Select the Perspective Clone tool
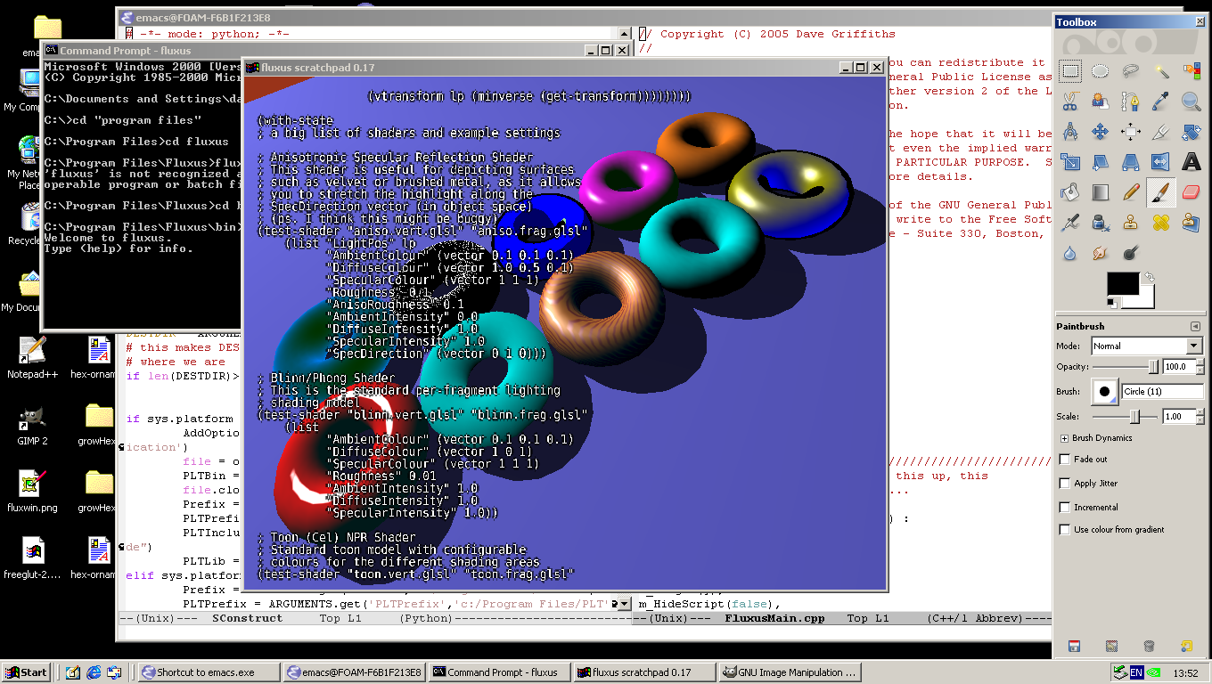This screenshot has height=684, width=1212. click(1192, 223)
